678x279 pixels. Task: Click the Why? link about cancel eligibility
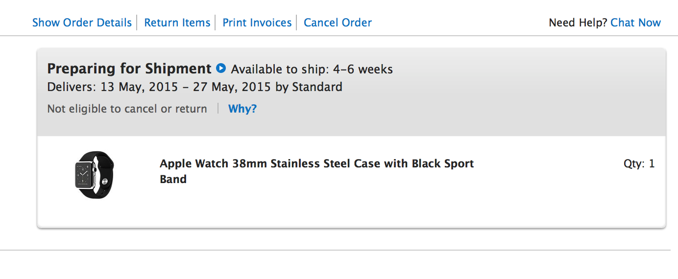click(242, 109)
